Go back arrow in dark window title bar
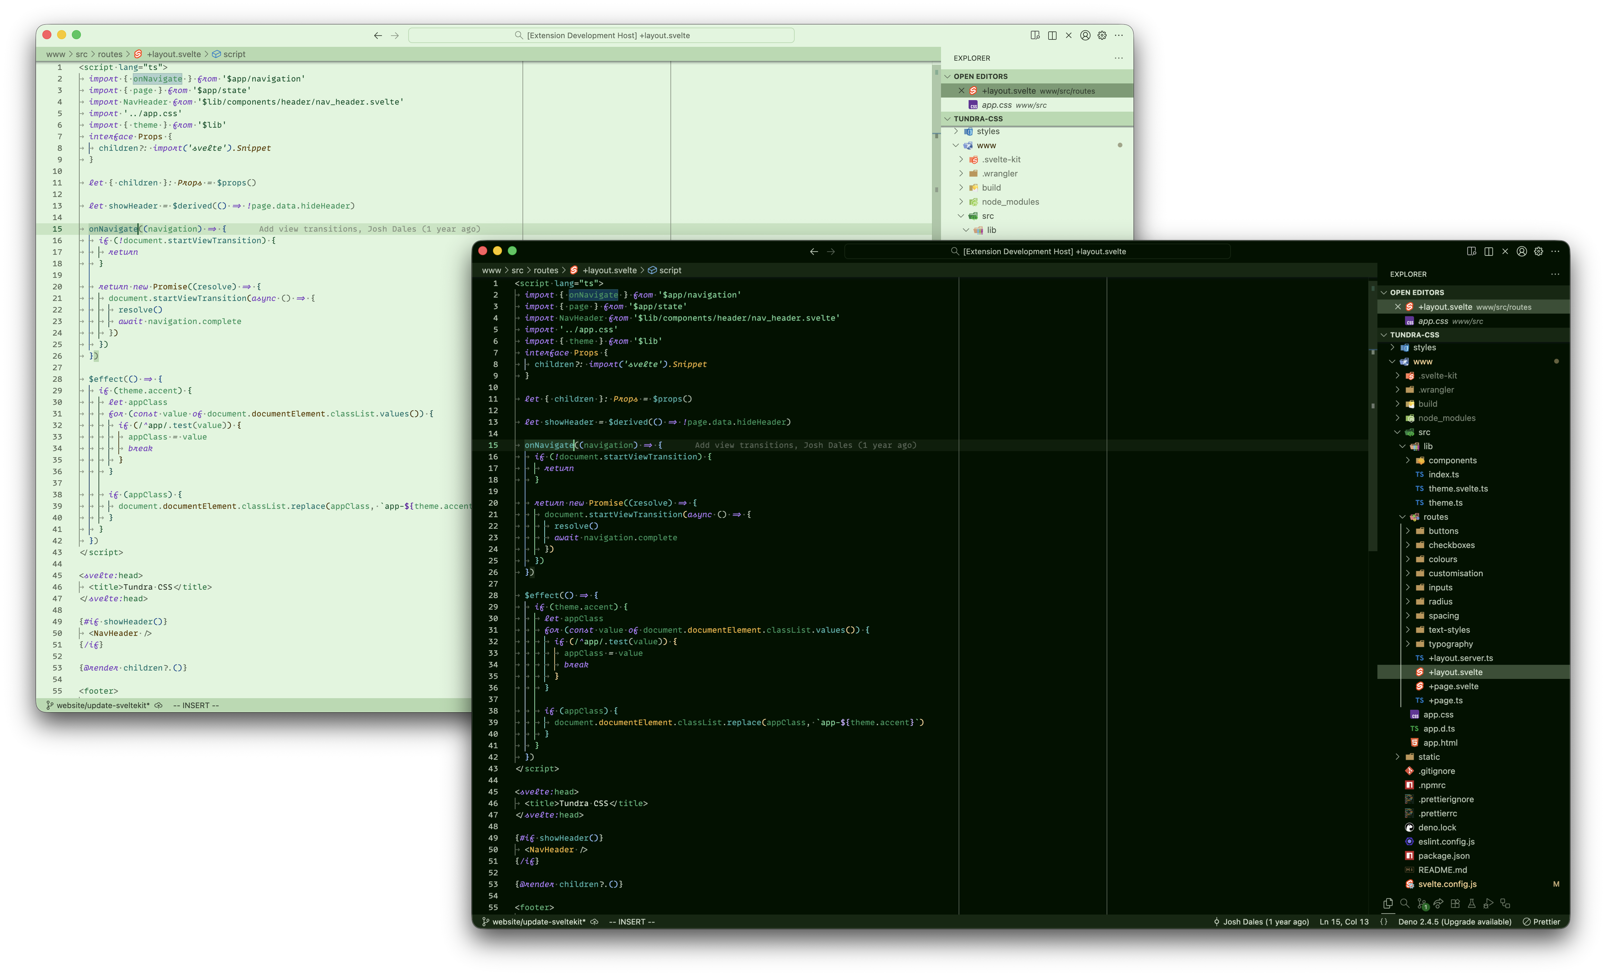1606x976 pixels. tap(814, 252)
